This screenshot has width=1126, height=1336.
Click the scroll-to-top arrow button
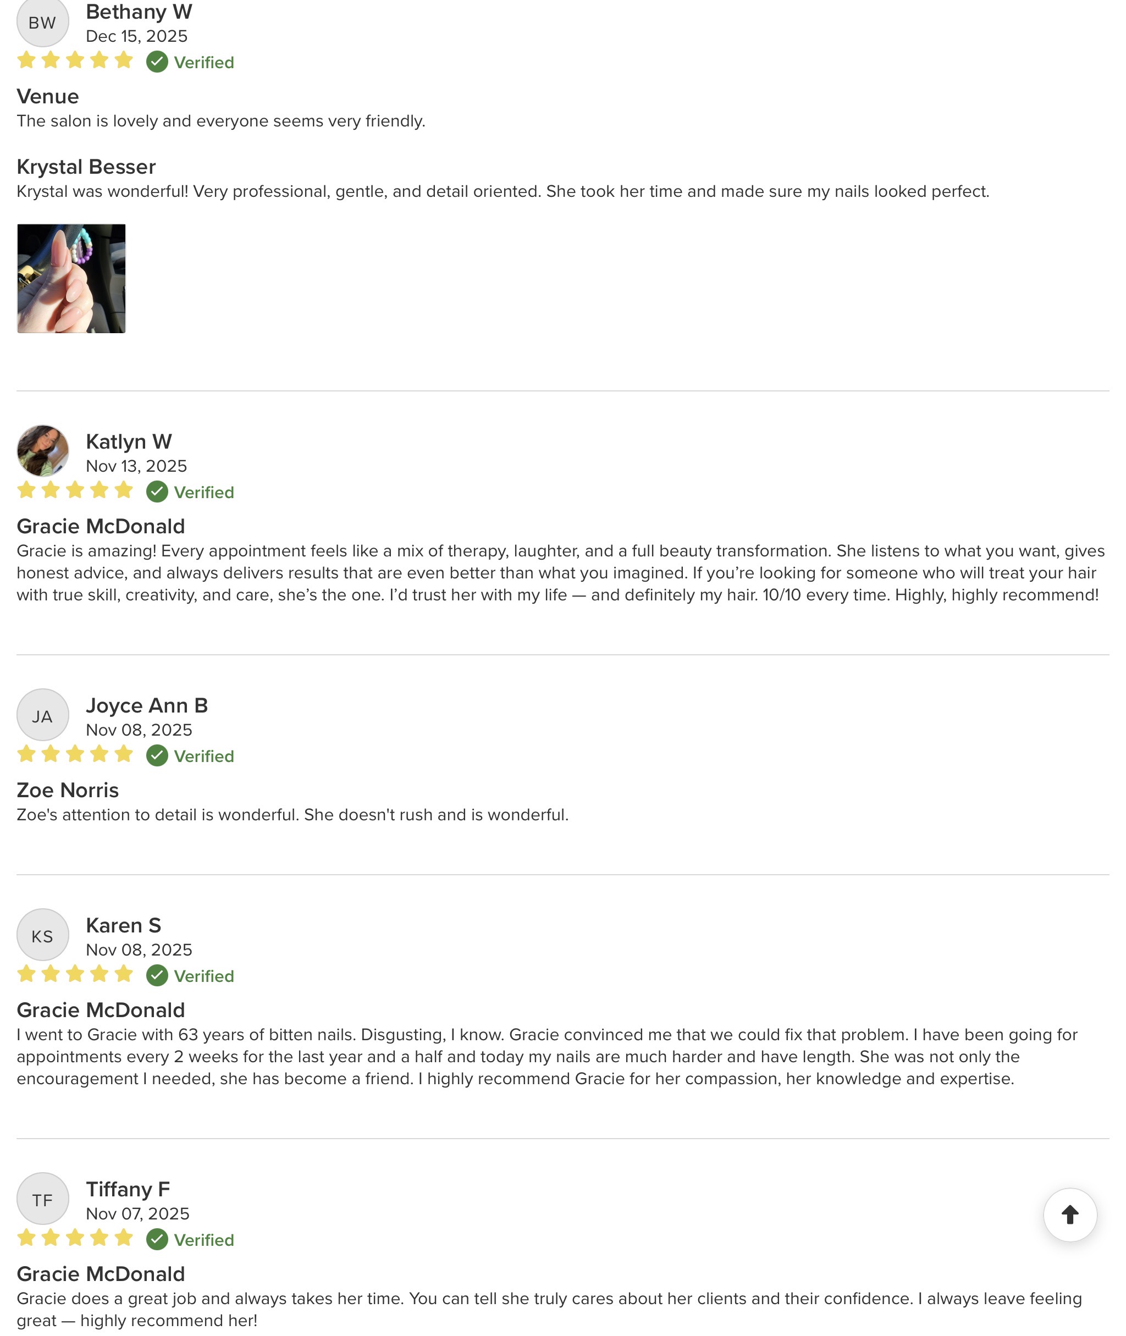[1070, 1214]
